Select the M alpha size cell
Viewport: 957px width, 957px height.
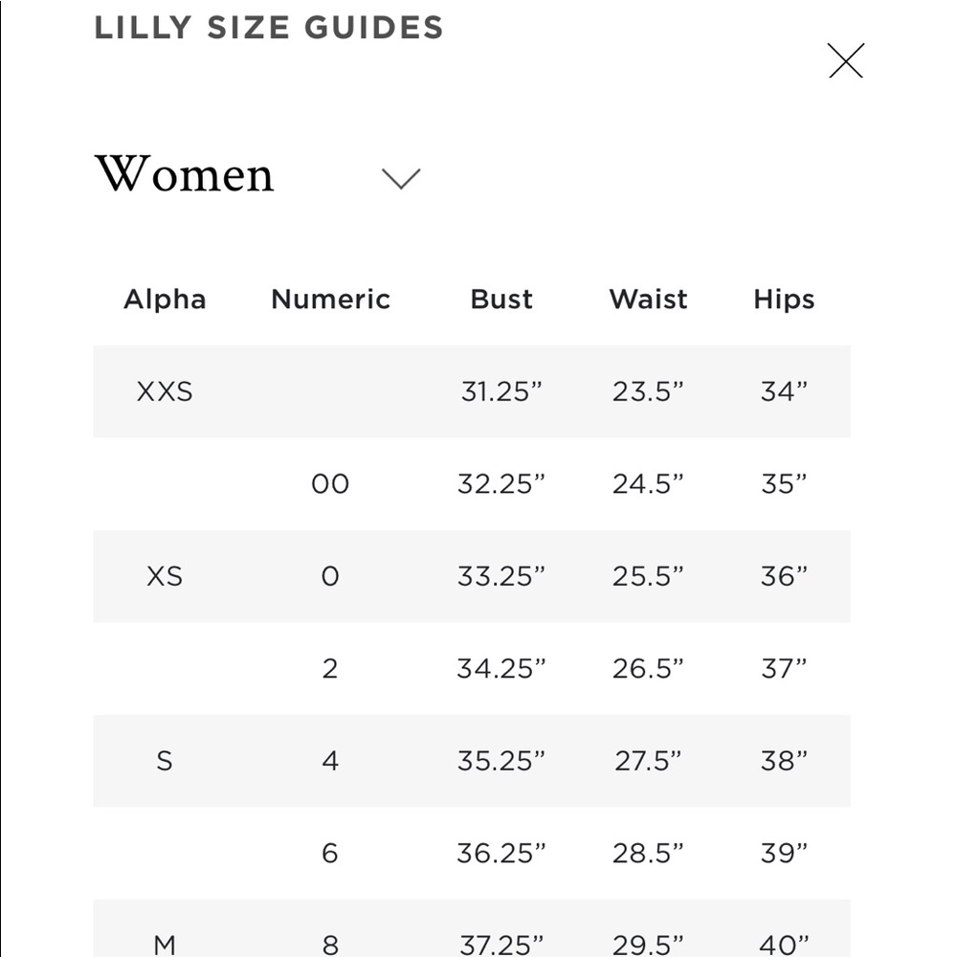click(x=165, y=946)
